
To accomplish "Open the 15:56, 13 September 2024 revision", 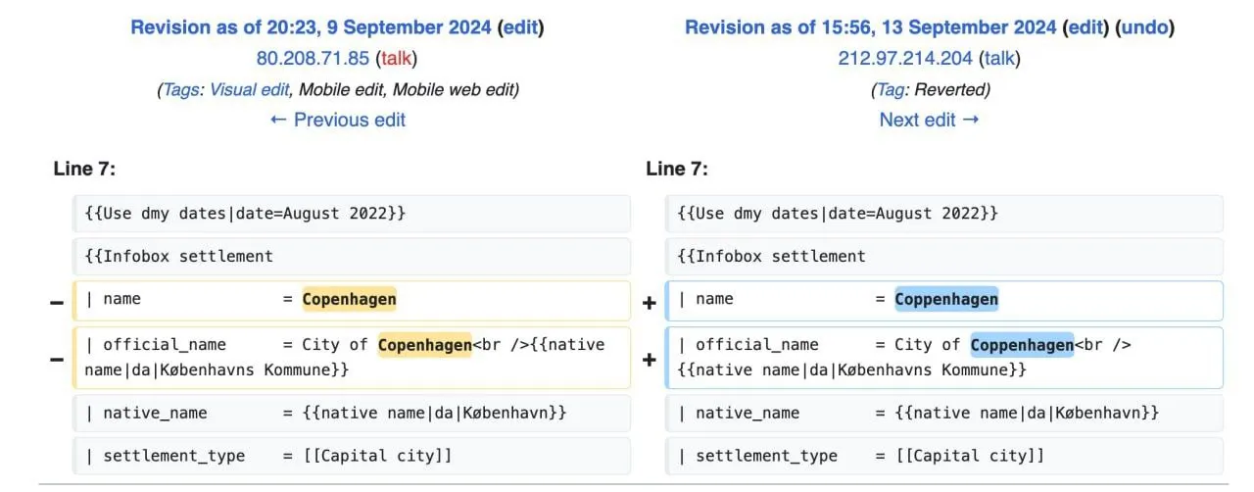I will click(871, 27).
